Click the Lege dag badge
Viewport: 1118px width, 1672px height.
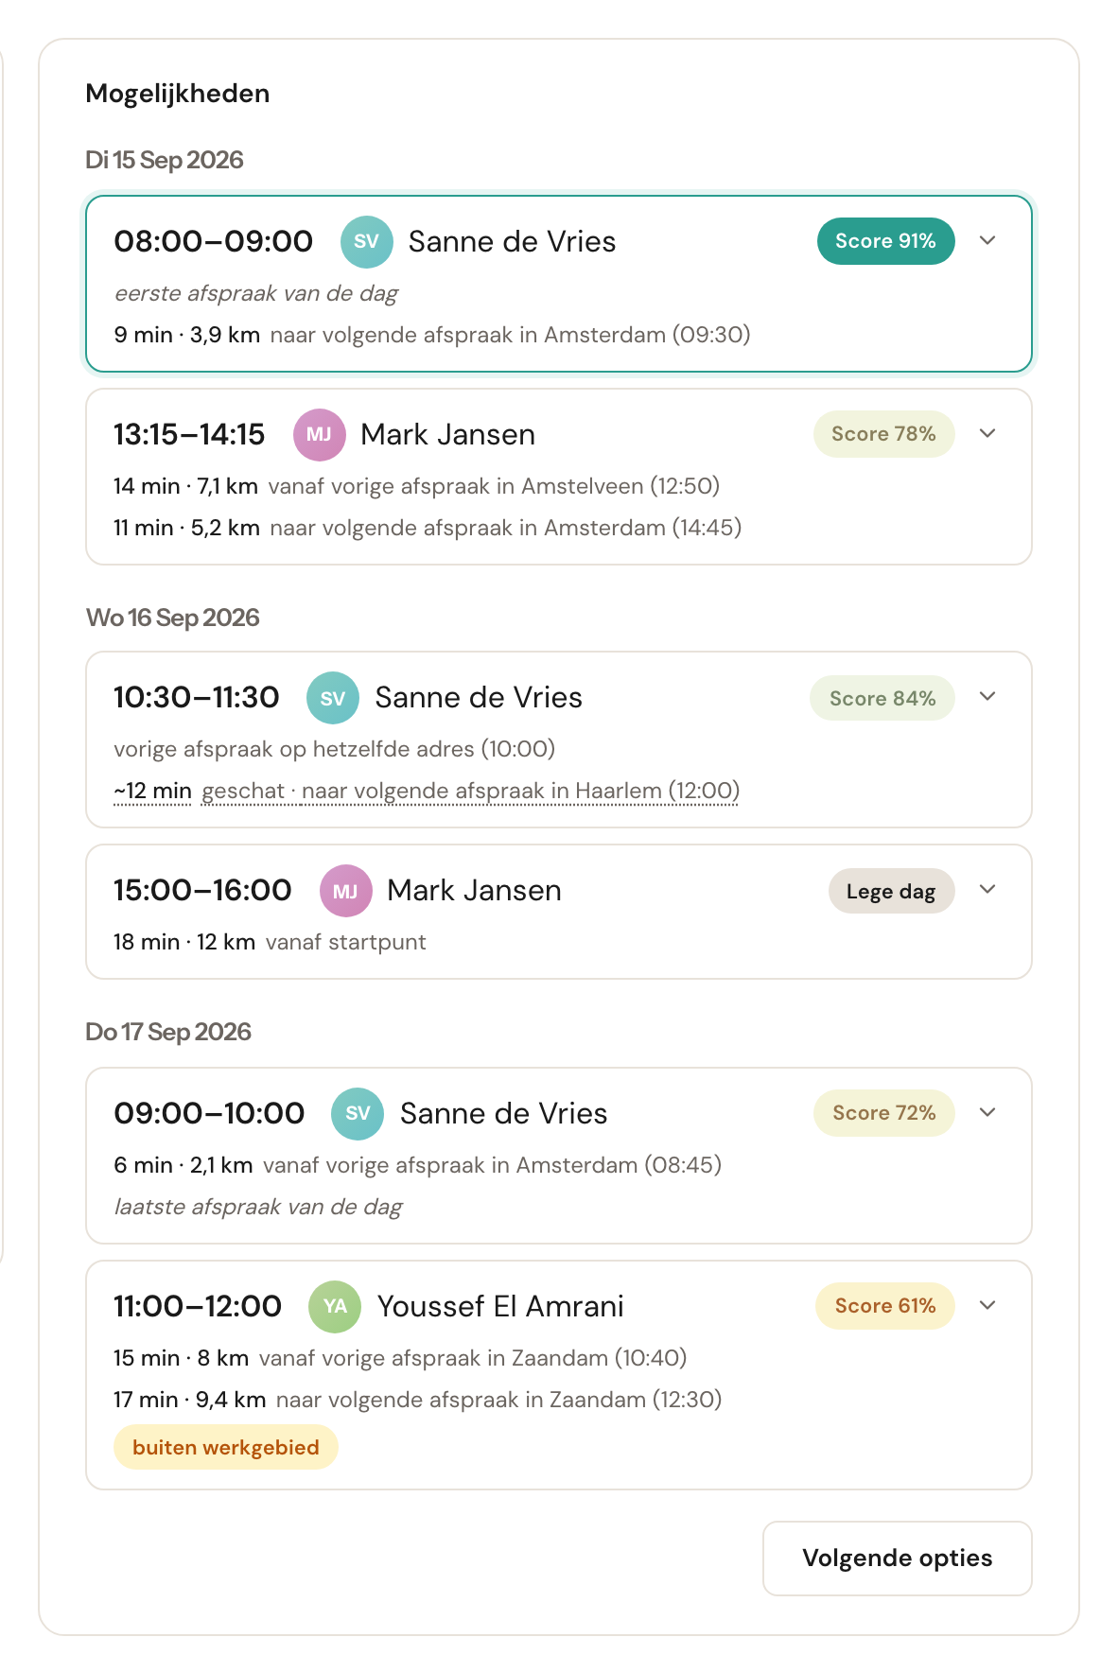pyautogui.click(x=891, y=891)
